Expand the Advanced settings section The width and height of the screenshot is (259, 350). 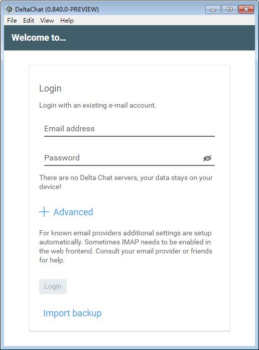66,212
